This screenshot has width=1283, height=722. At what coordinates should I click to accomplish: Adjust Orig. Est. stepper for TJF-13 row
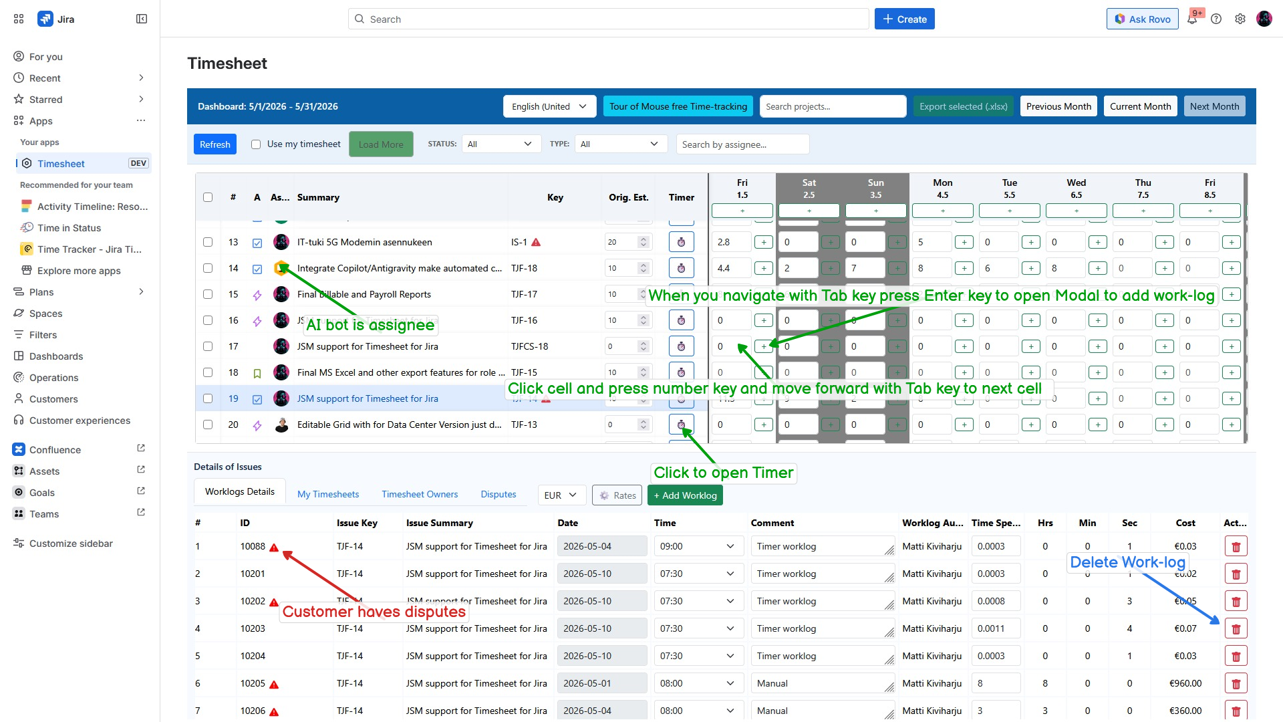[644, 425]
